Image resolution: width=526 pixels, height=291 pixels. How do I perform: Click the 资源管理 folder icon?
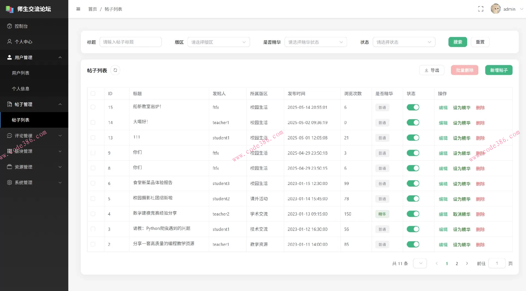coord(9,167)
